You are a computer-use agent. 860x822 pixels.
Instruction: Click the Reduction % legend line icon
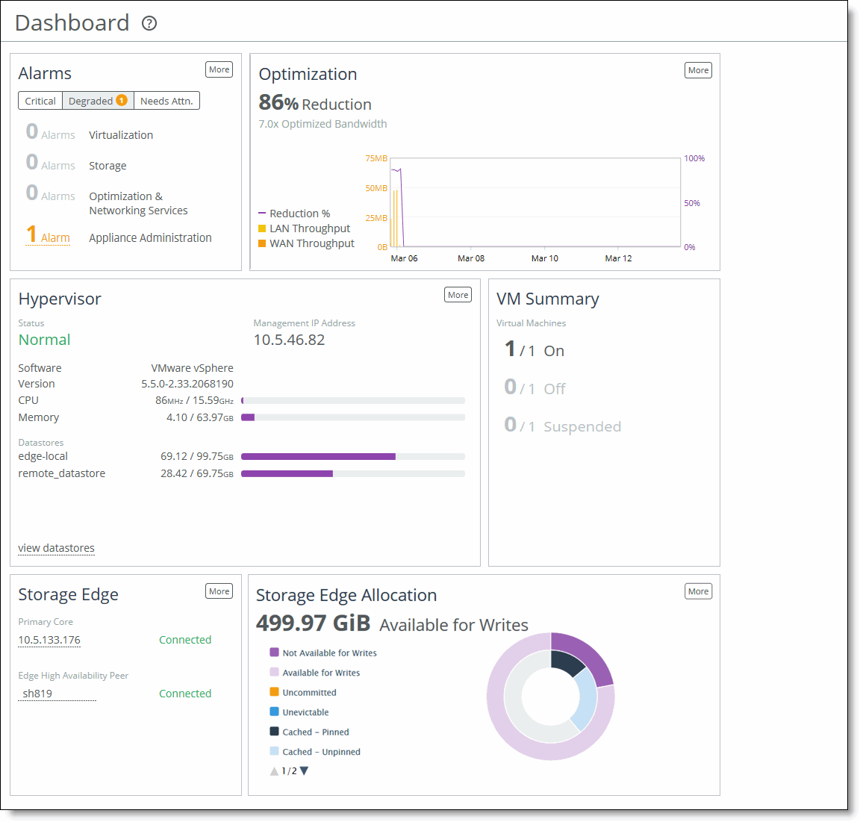pos(263,213)
